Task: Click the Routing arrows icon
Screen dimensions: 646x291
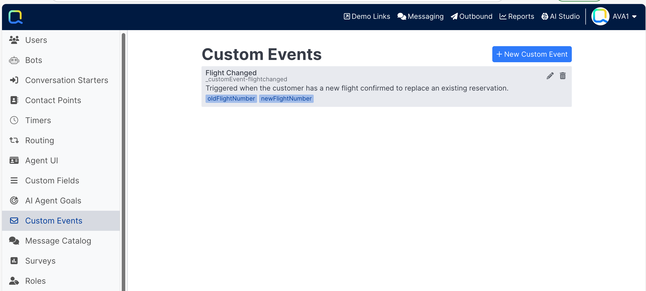Action: 14,140
